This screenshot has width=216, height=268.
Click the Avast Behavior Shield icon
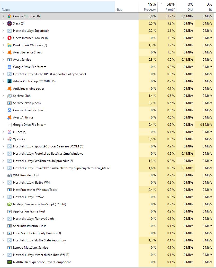[10, 52]
